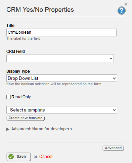Click the template selector's arrow icon
Screen dimensions: 132x163
114,110
